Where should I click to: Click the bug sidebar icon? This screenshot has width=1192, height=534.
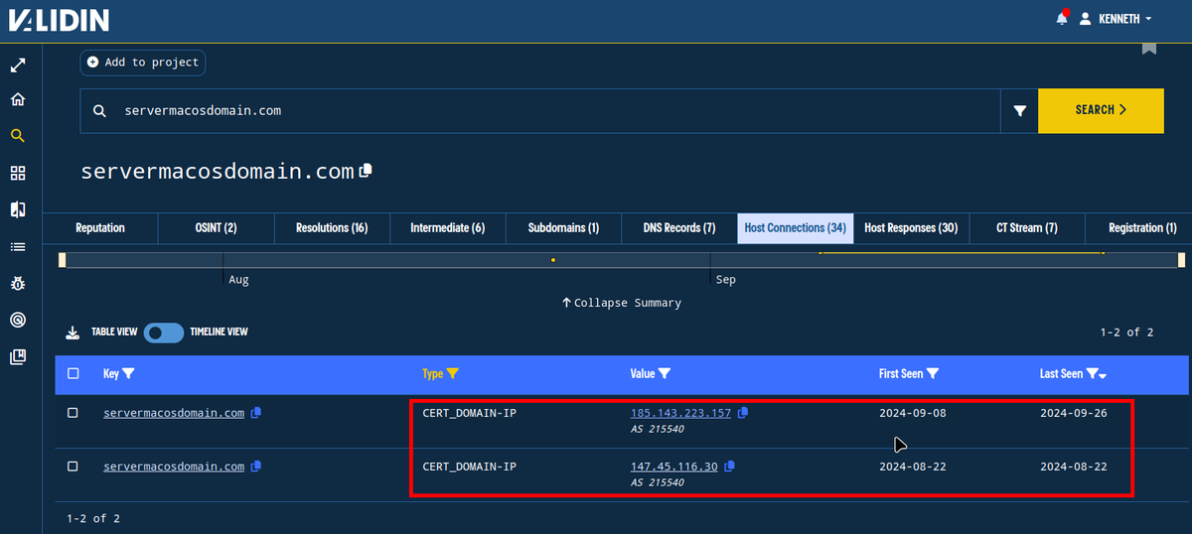click(x=18, y=283)
